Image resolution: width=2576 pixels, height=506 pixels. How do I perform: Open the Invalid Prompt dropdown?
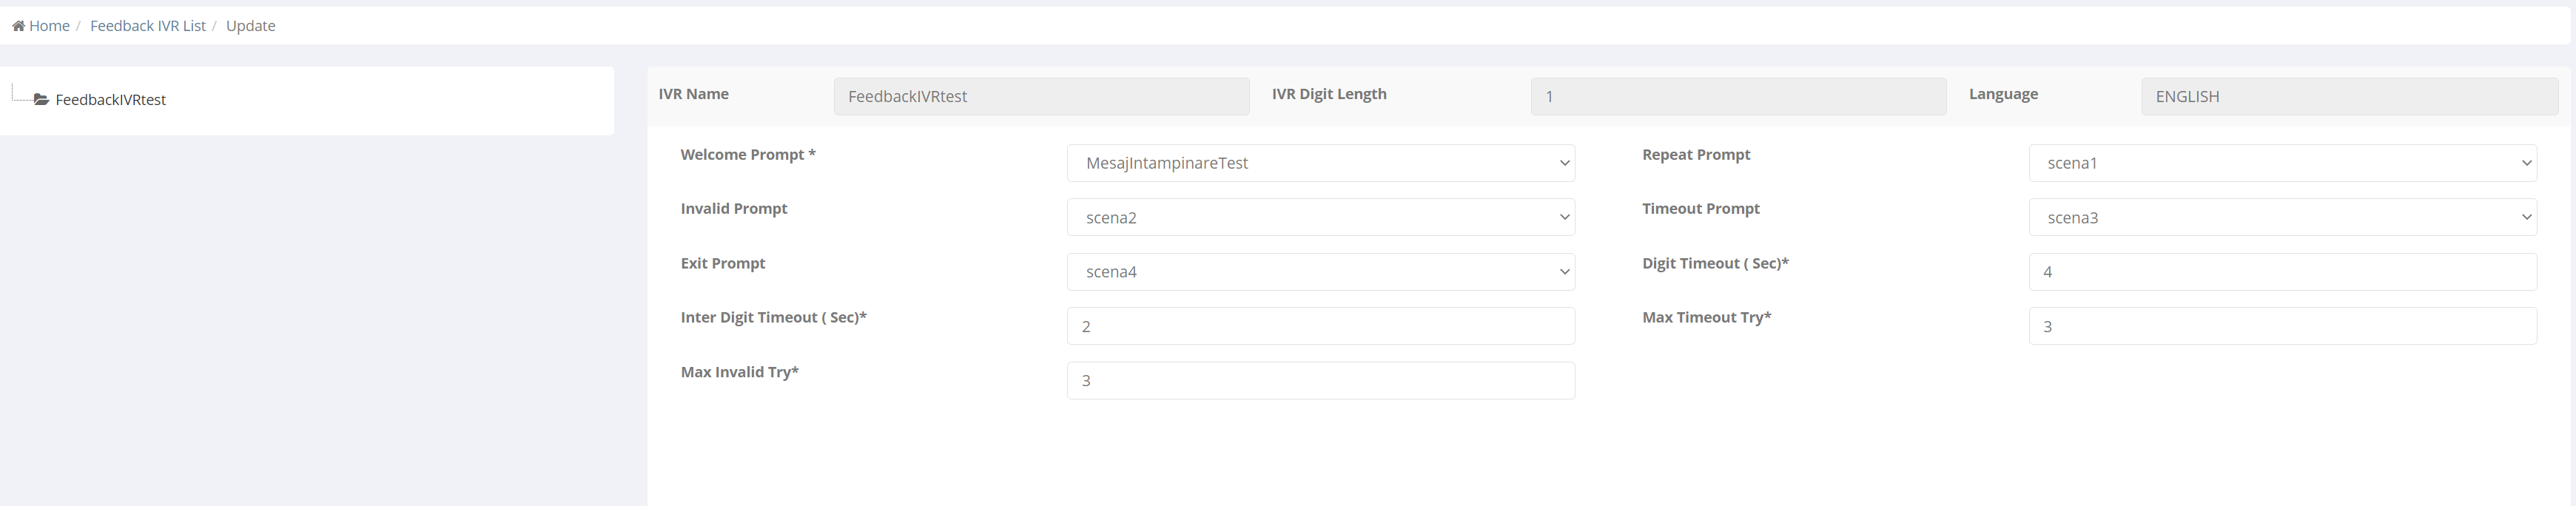click(1321, 217)
